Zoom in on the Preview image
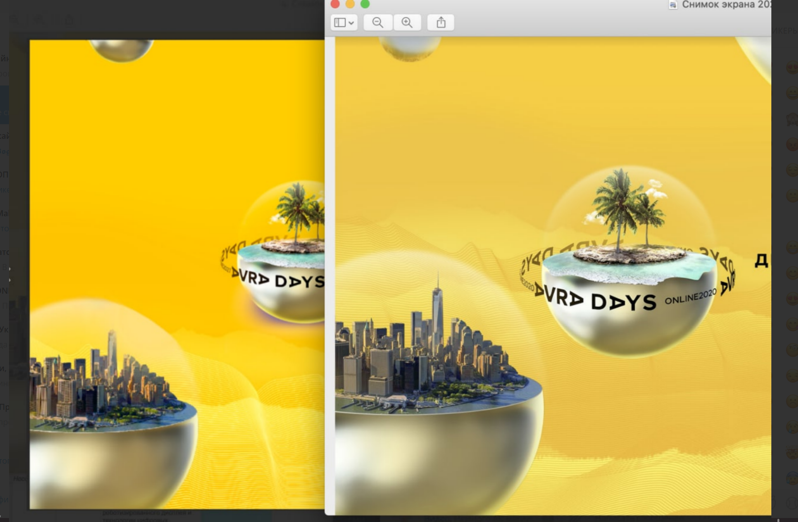798x522 pixels. coord(407,23)
